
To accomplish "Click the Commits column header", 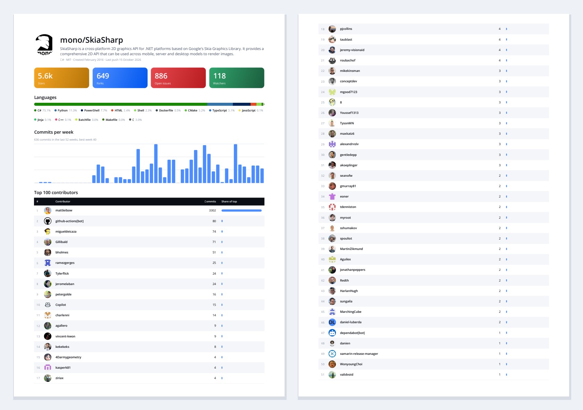I will pyautogui.click(x=210, y=201).
